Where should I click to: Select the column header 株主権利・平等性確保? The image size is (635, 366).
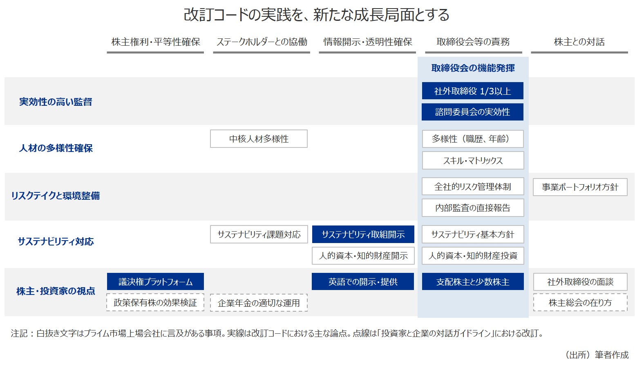pyautogui.click(x=156, y=42)
